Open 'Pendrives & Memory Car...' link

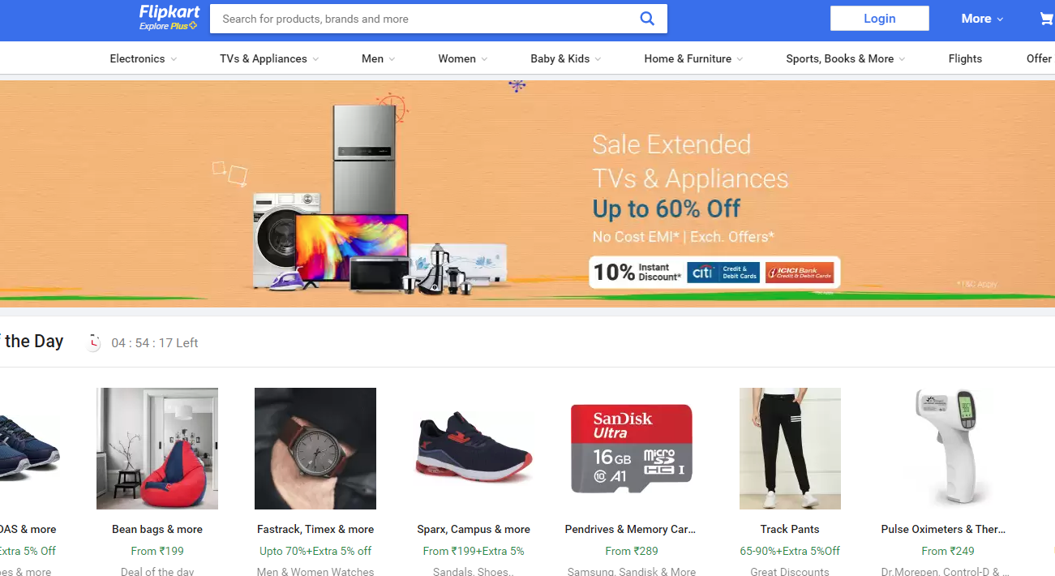[x=631, y=529]
